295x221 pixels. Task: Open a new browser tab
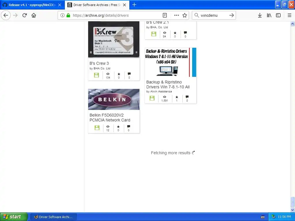pos(134,5)
